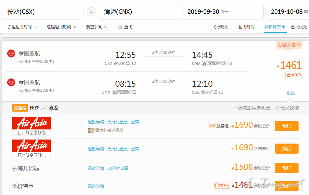Click CNX 清迈国际机场 T2 arrival airport

[212, 63]
